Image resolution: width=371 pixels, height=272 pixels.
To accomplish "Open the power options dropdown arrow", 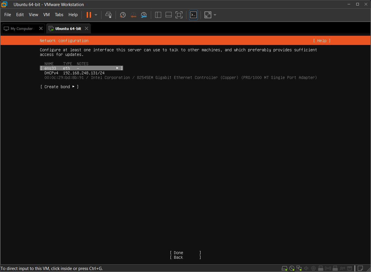I will [x=96, y=15].
